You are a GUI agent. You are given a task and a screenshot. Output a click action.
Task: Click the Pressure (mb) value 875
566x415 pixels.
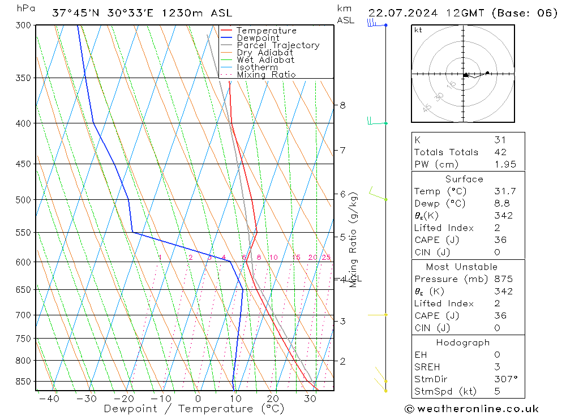coord(504,279)
